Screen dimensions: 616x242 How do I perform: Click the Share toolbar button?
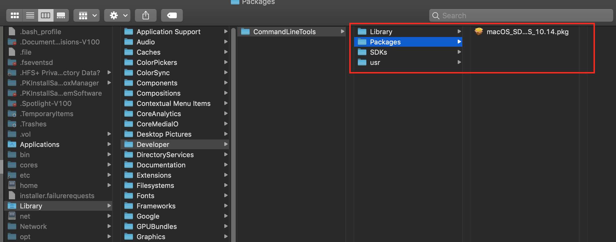coord(146,15)
